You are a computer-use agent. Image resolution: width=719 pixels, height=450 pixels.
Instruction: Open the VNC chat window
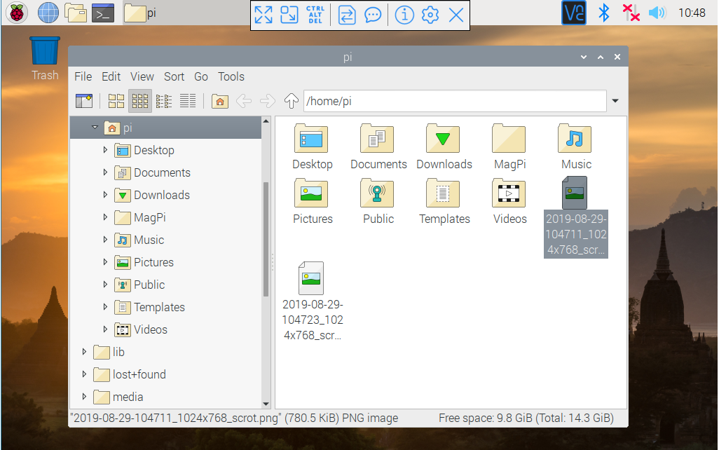click(x=373, y=14)
